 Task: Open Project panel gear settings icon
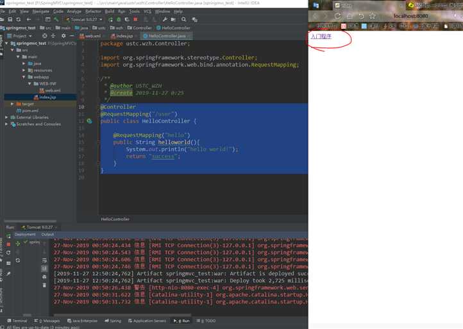click(x=63, y=36)
